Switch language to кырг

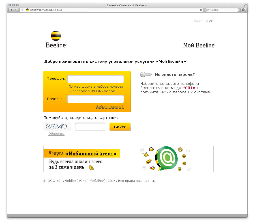point(198,21)
